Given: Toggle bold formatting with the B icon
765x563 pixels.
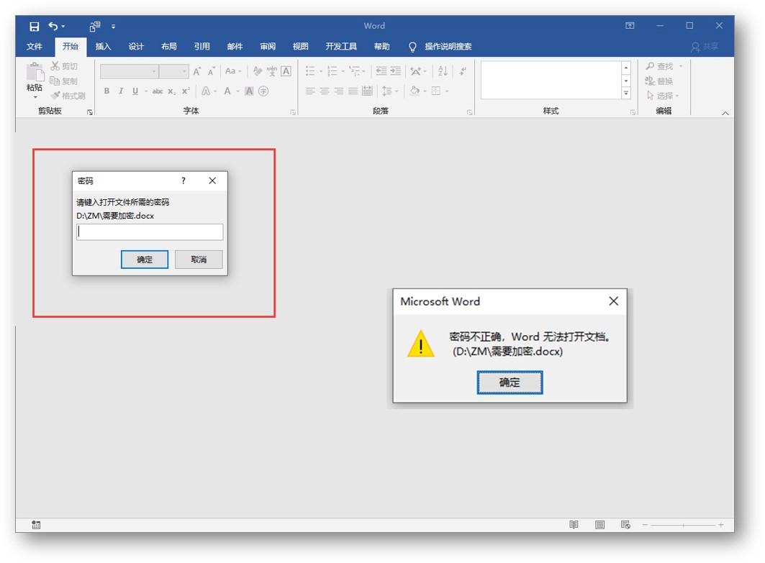Looking at the screenshot, I should [x=107, y=91].
